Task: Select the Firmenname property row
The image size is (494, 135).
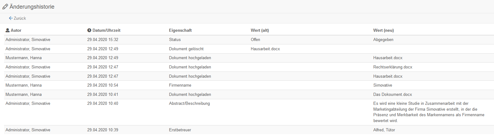Action: pyautogui.click(x=249, y=85)
